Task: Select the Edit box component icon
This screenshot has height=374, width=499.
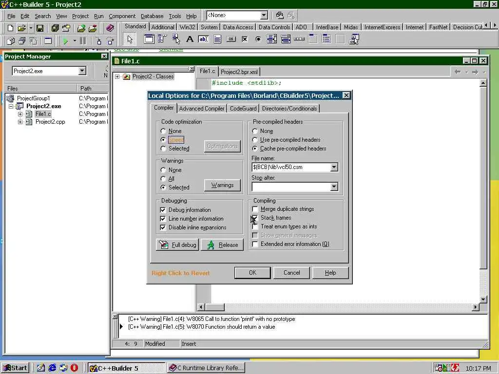Action: coord(203,39)
